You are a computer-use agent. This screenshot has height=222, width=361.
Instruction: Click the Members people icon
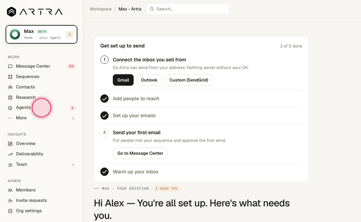[10, 190]
